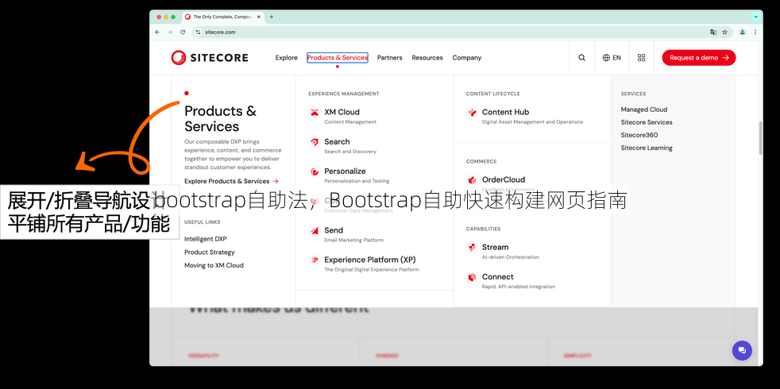Open the browser three-dot menu
This screenshot has width=780, height=389.
pyautogui.click(x=755, y=32)
